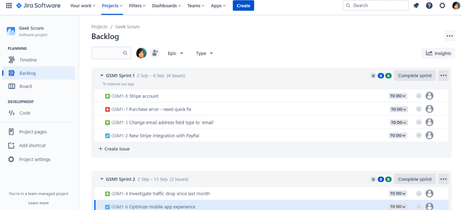Click the Learn more link
The height and width of the screenshot is (210, 462).
click(39, 203)
